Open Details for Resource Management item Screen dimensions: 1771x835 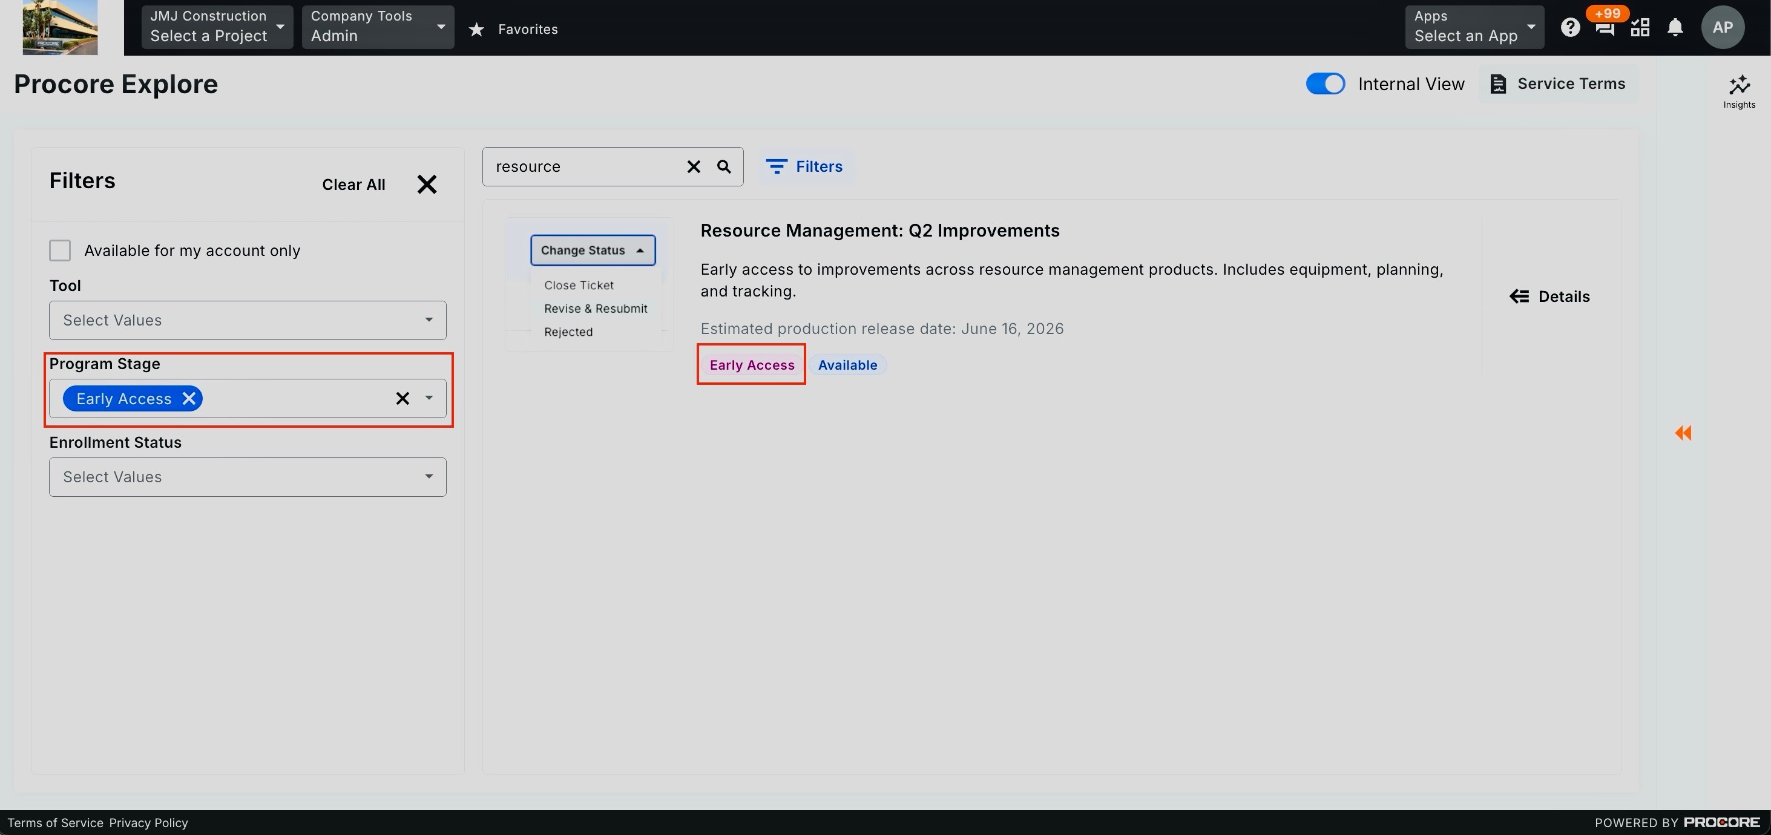[1549, 296]
